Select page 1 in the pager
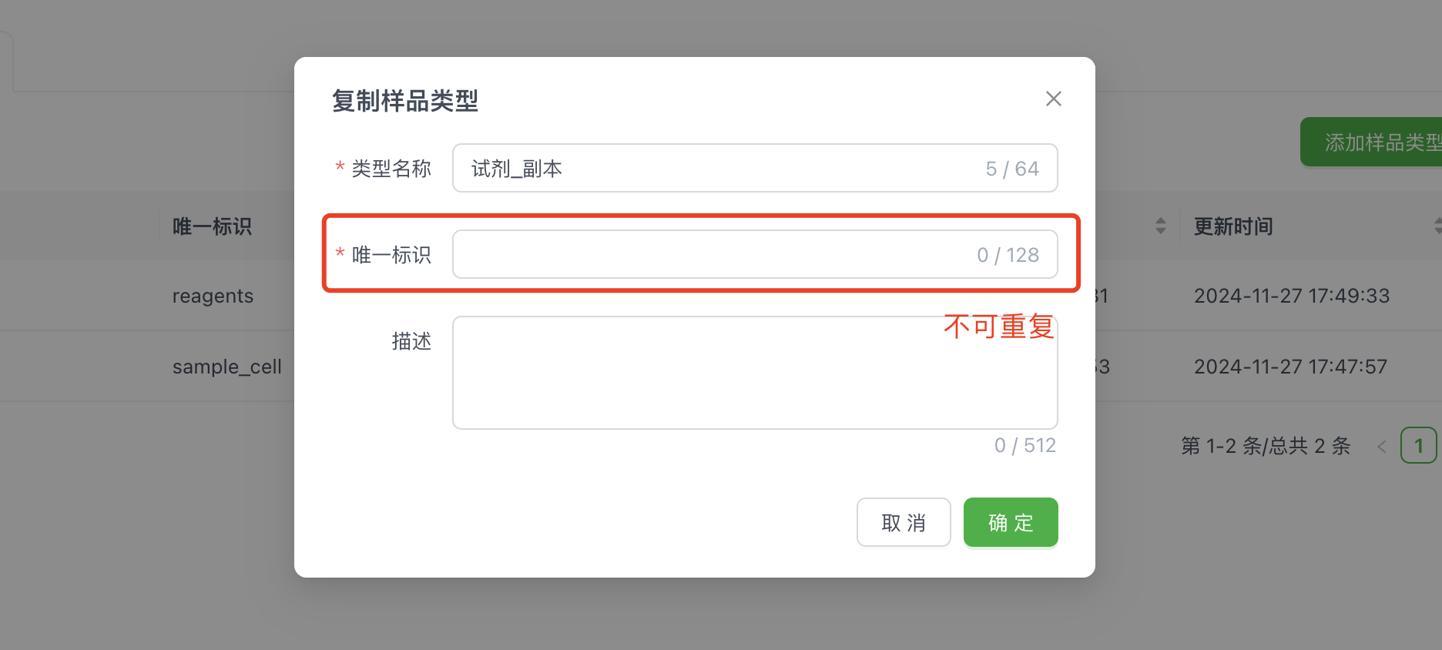Viewport: 1442px width, 650px height. 1419,446
